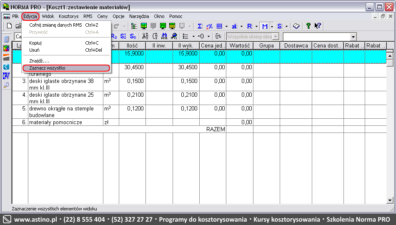The height and width of the screenshot is (225, 396).
Task: Click the M (materials) toolbar button
Action: pyautogui.click(x=265, y=26)
